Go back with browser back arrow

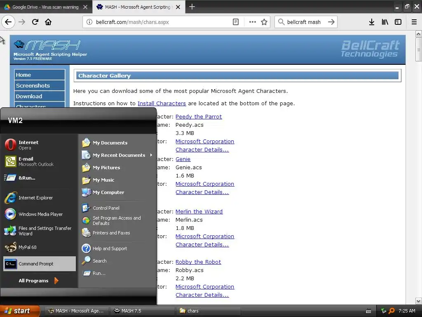coord(8,22)
